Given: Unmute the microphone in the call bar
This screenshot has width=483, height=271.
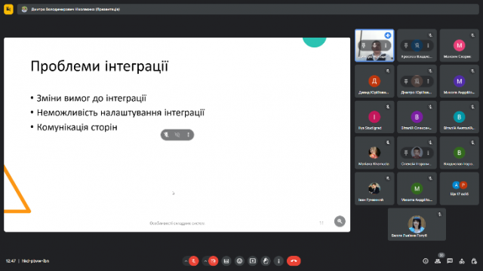Looking at the screenshot, I should [x=194, y=261].
